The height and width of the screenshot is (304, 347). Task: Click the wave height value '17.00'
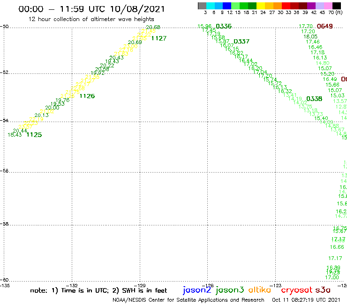pyautogui.click(x=332, y=277)
